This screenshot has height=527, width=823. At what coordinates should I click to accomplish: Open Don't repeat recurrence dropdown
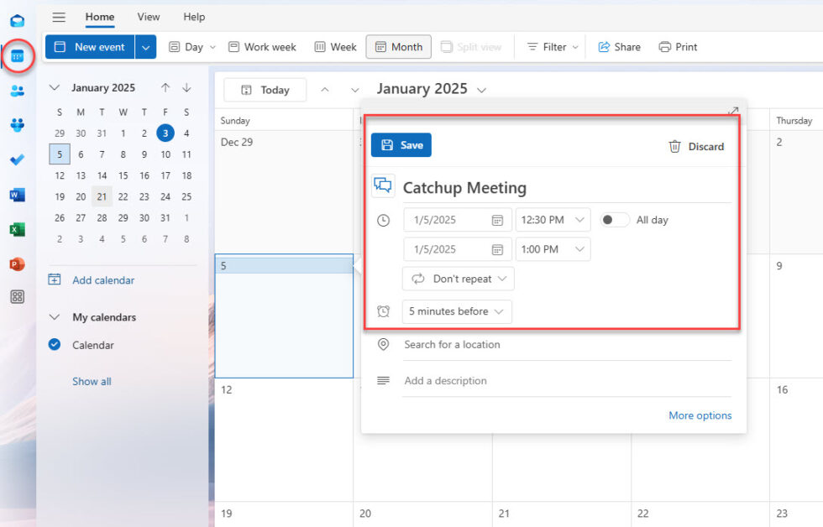pyautogui.click(x=459, y=279)
